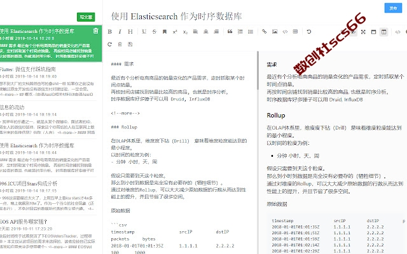The image size is (407, 254).
Task: Open the 996.ICU项目Stars构成分析 article
Action: [x=29, y=184]
